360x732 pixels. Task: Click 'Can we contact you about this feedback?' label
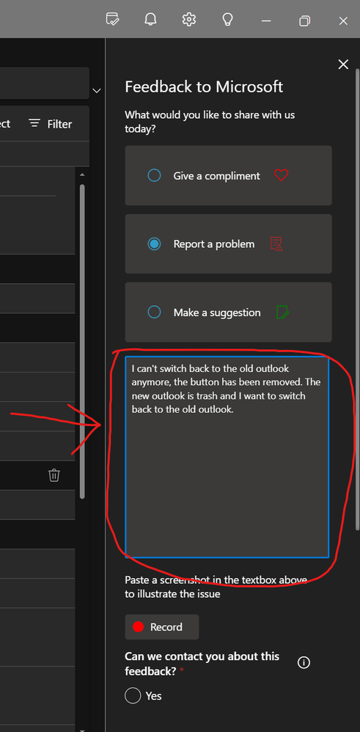(x=202, y=663)
